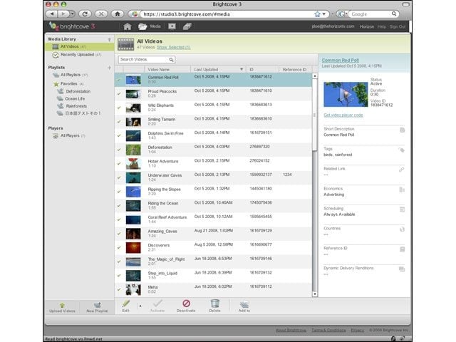Toggle the checkmark for Proud Peacocks
The width and height of the screenshot is (456, 342).
coord(119,93)
